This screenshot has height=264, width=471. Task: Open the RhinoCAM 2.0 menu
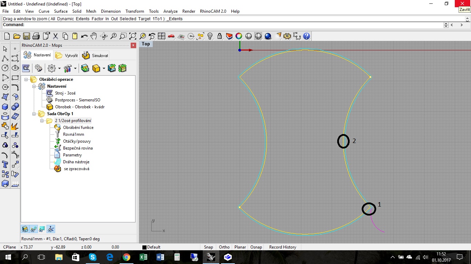[x=213, y=11]
